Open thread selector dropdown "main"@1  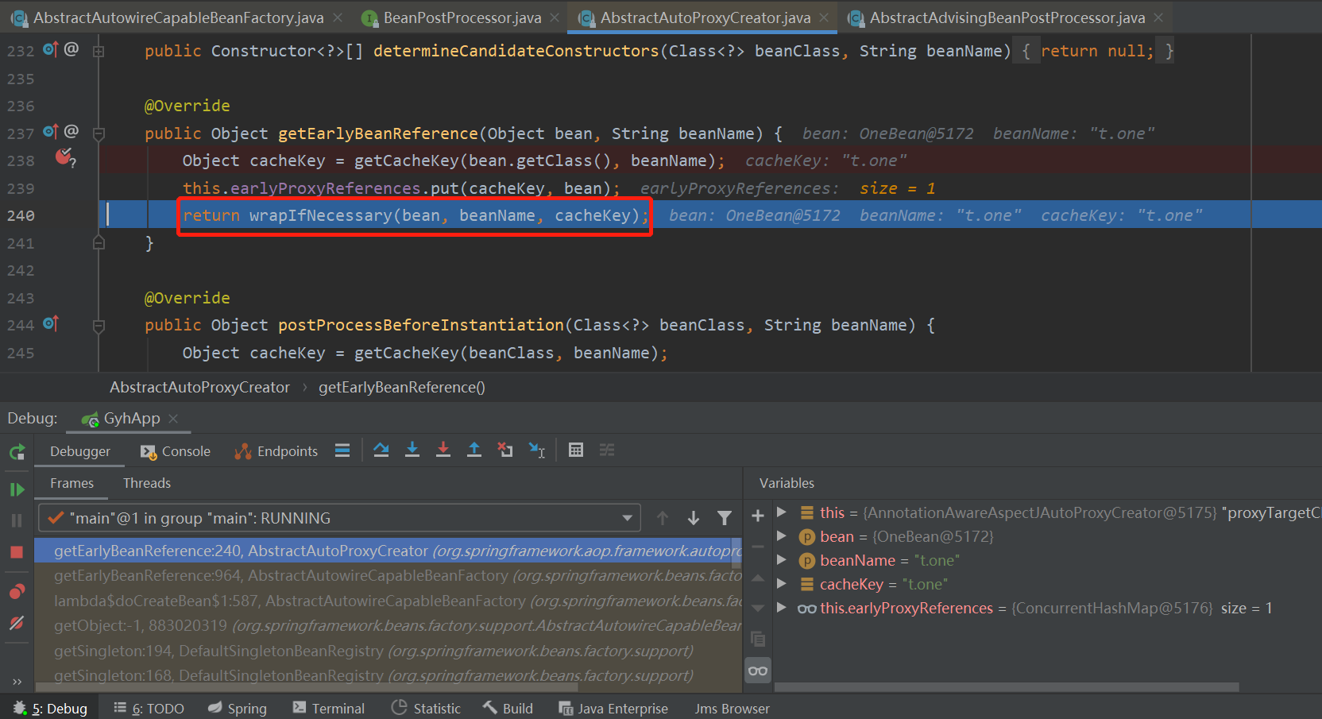click(339, 518)
